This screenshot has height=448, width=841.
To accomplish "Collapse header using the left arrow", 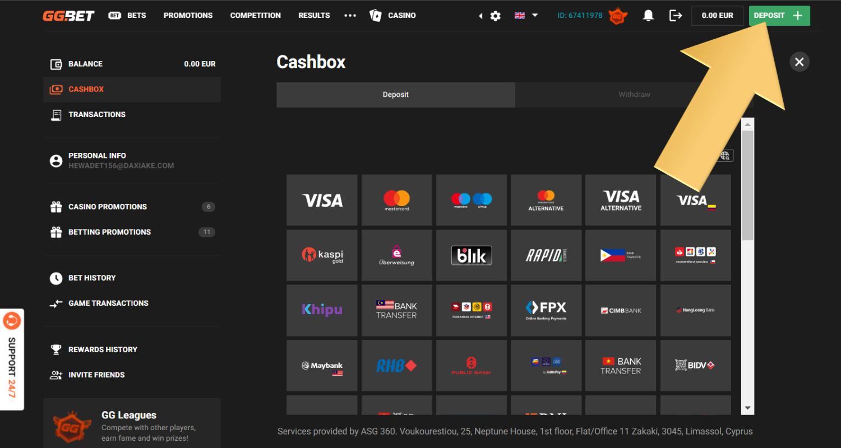I will [x=480, y=16].
